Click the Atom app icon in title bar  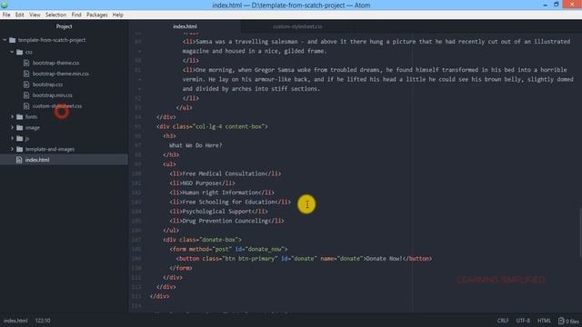click(x=4, y=5)
